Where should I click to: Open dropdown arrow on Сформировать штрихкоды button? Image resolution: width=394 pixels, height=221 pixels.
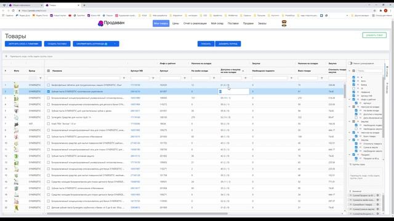tap(115, 44)
